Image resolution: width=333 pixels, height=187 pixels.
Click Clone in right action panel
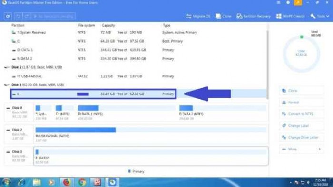point(301,91)
